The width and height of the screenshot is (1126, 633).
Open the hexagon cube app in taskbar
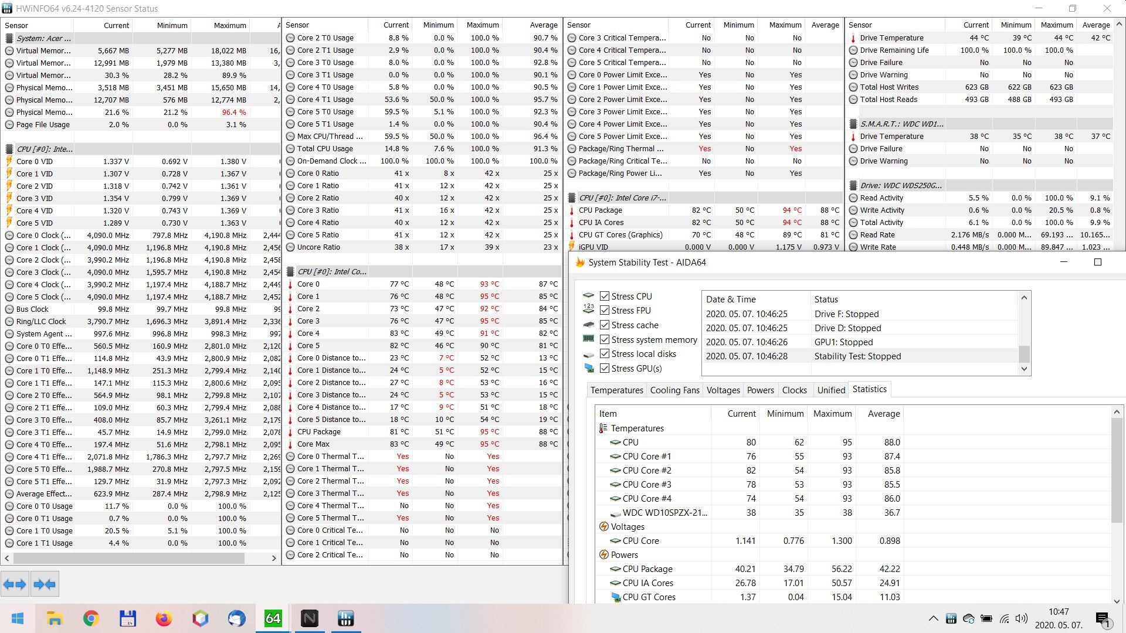point(200,618)
